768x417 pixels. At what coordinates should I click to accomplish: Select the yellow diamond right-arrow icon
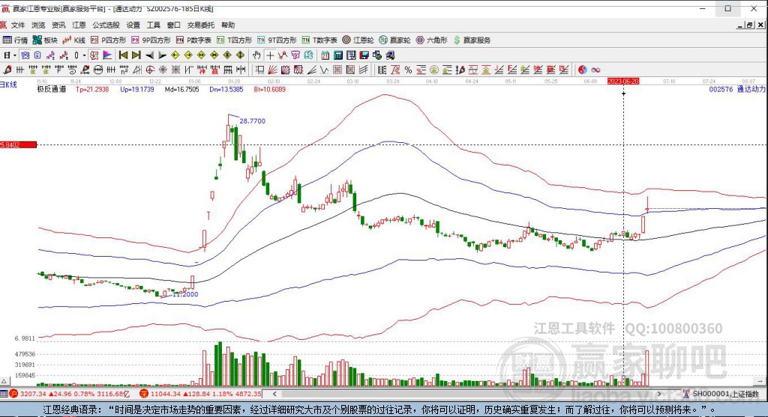pyautogui.click(x=188, y=55)
